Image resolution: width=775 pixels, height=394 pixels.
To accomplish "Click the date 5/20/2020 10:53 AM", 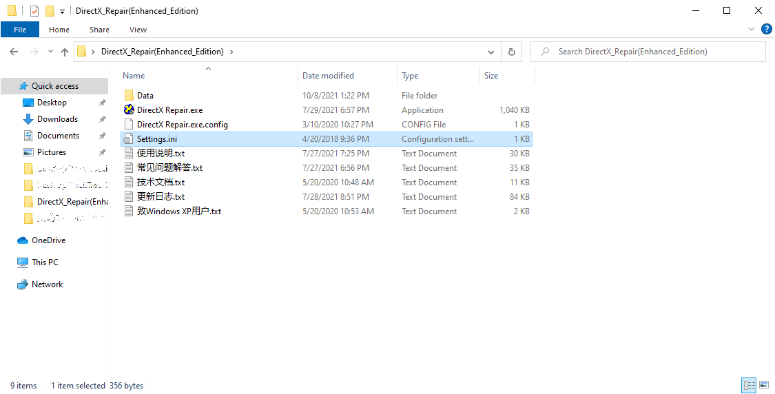I will point(338,211).
